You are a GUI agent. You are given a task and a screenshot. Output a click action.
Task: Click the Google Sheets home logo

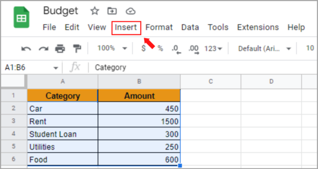click(x=21, y=17)
